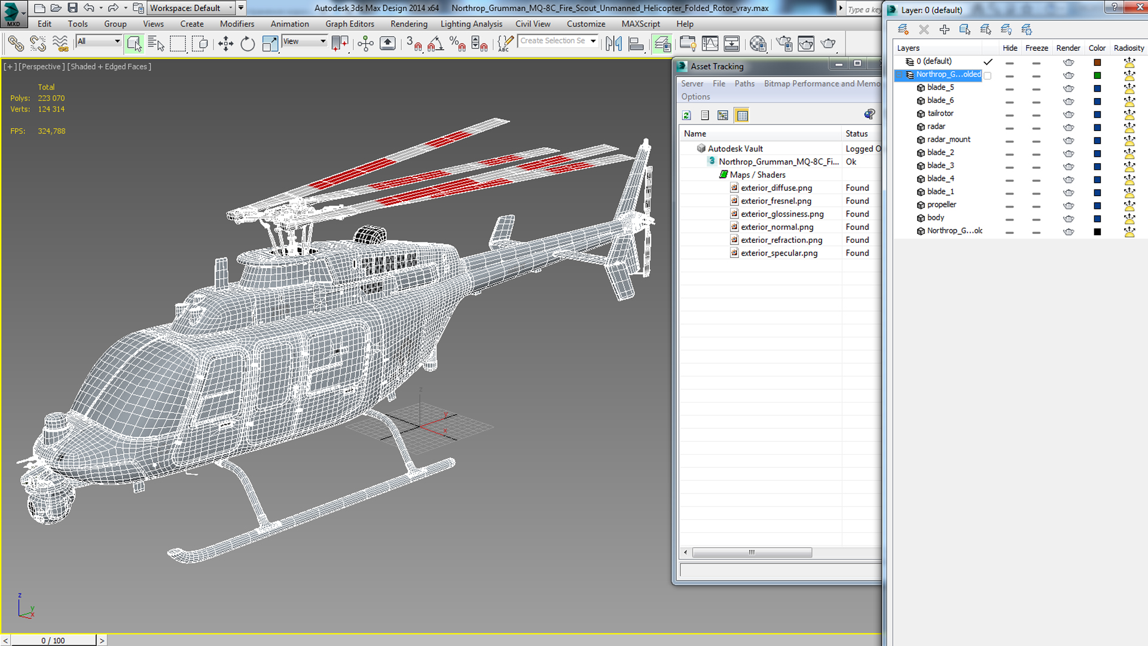Click the Bind to Space Warp tool
This screenshot has height=646, width=1148.
pyautogui.click(x=60, y=43)
